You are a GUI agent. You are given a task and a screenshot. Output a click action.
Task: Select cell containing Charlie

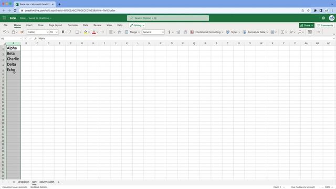click(x=13, y=59)
